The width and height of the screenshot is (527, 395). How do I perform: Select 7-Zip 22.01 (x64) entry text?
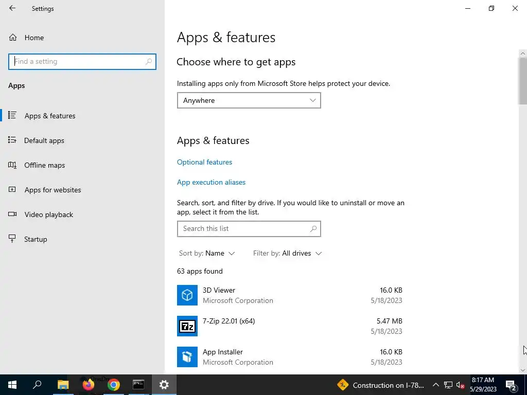pos(229,321)
